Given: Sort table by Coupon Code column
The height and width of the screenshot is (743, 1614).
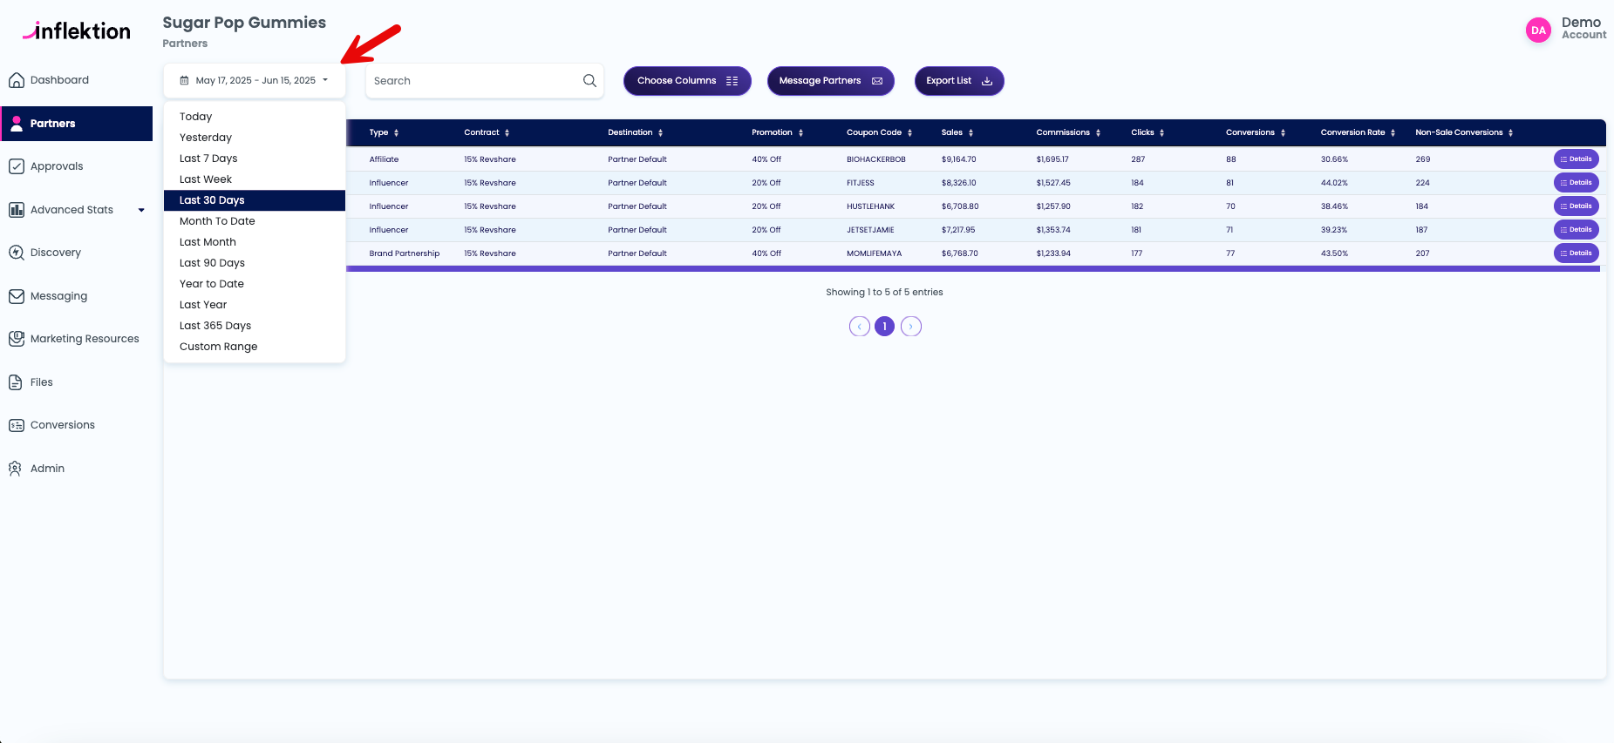Looking at the screenshot, I should coord(880,132).
